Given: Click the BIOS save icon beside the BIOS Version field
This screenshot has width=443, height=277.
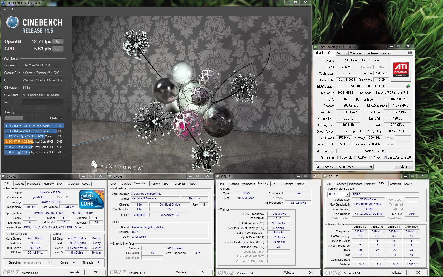Looking at the screenshot, I should pos(408,86).
